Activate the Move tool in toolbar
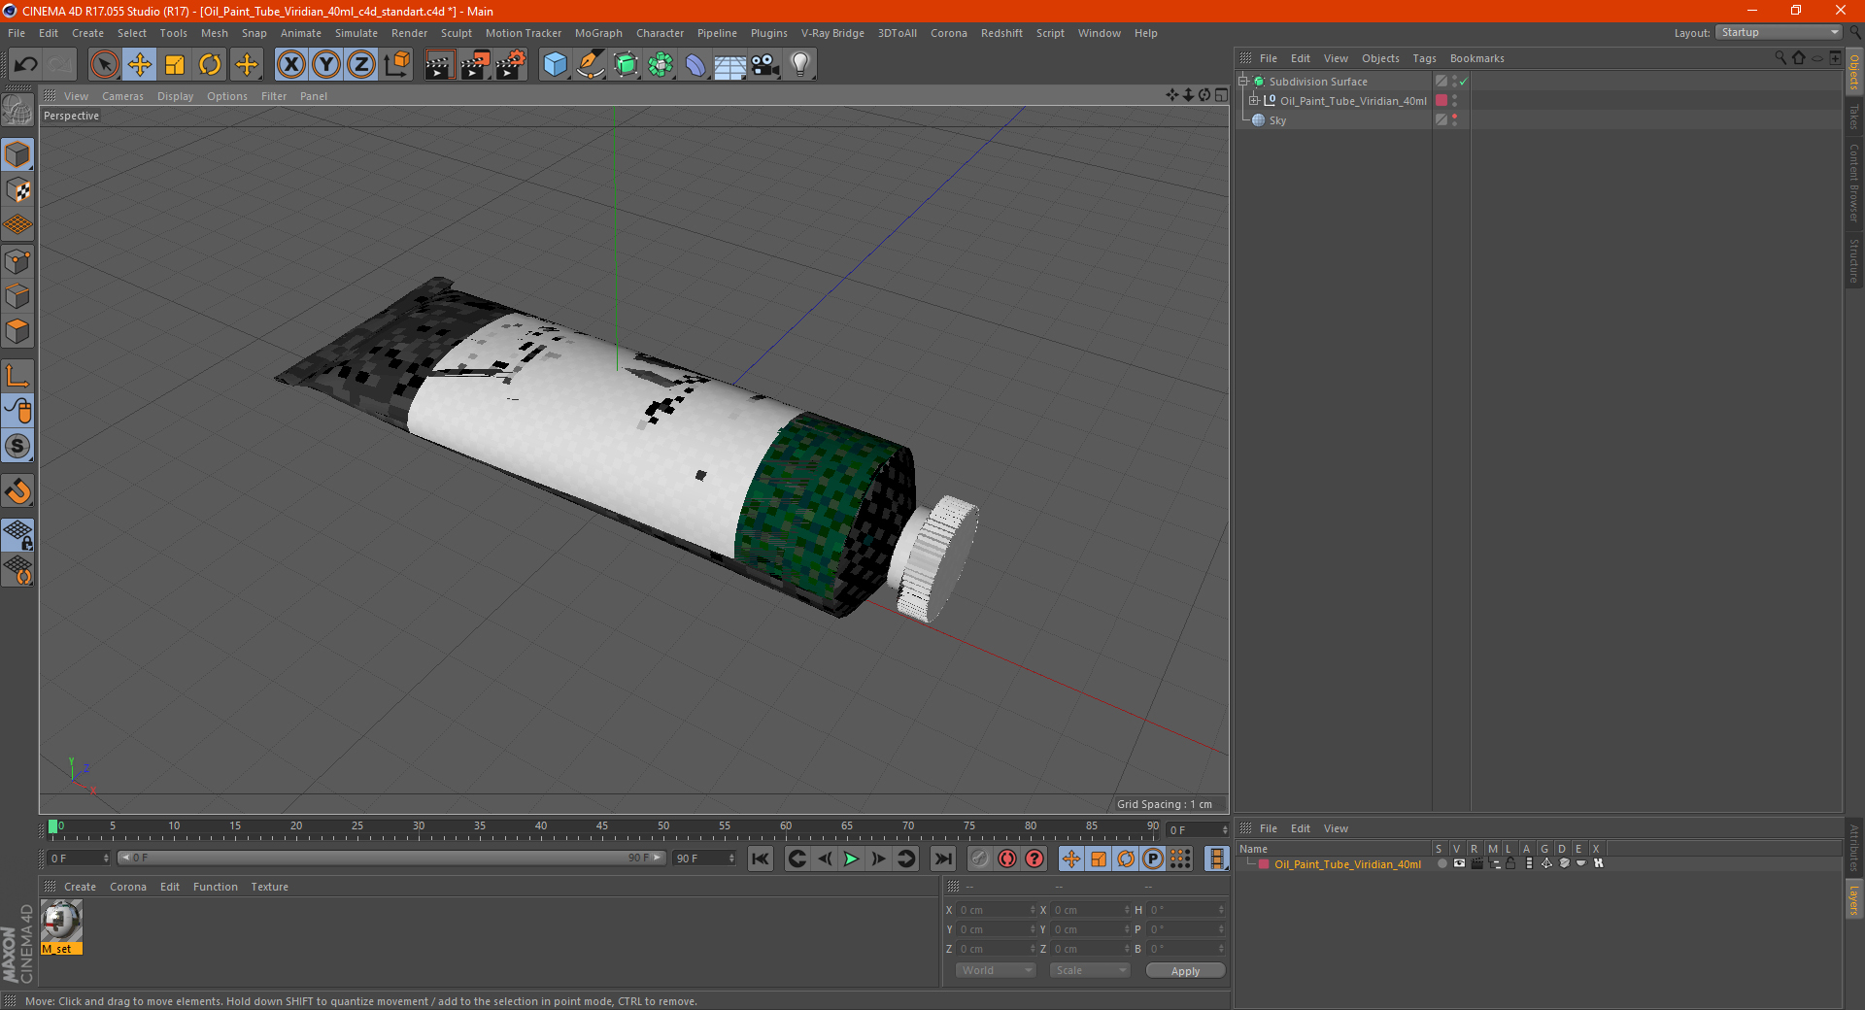Screen dimensions: 1865x1010 (140, 65)
